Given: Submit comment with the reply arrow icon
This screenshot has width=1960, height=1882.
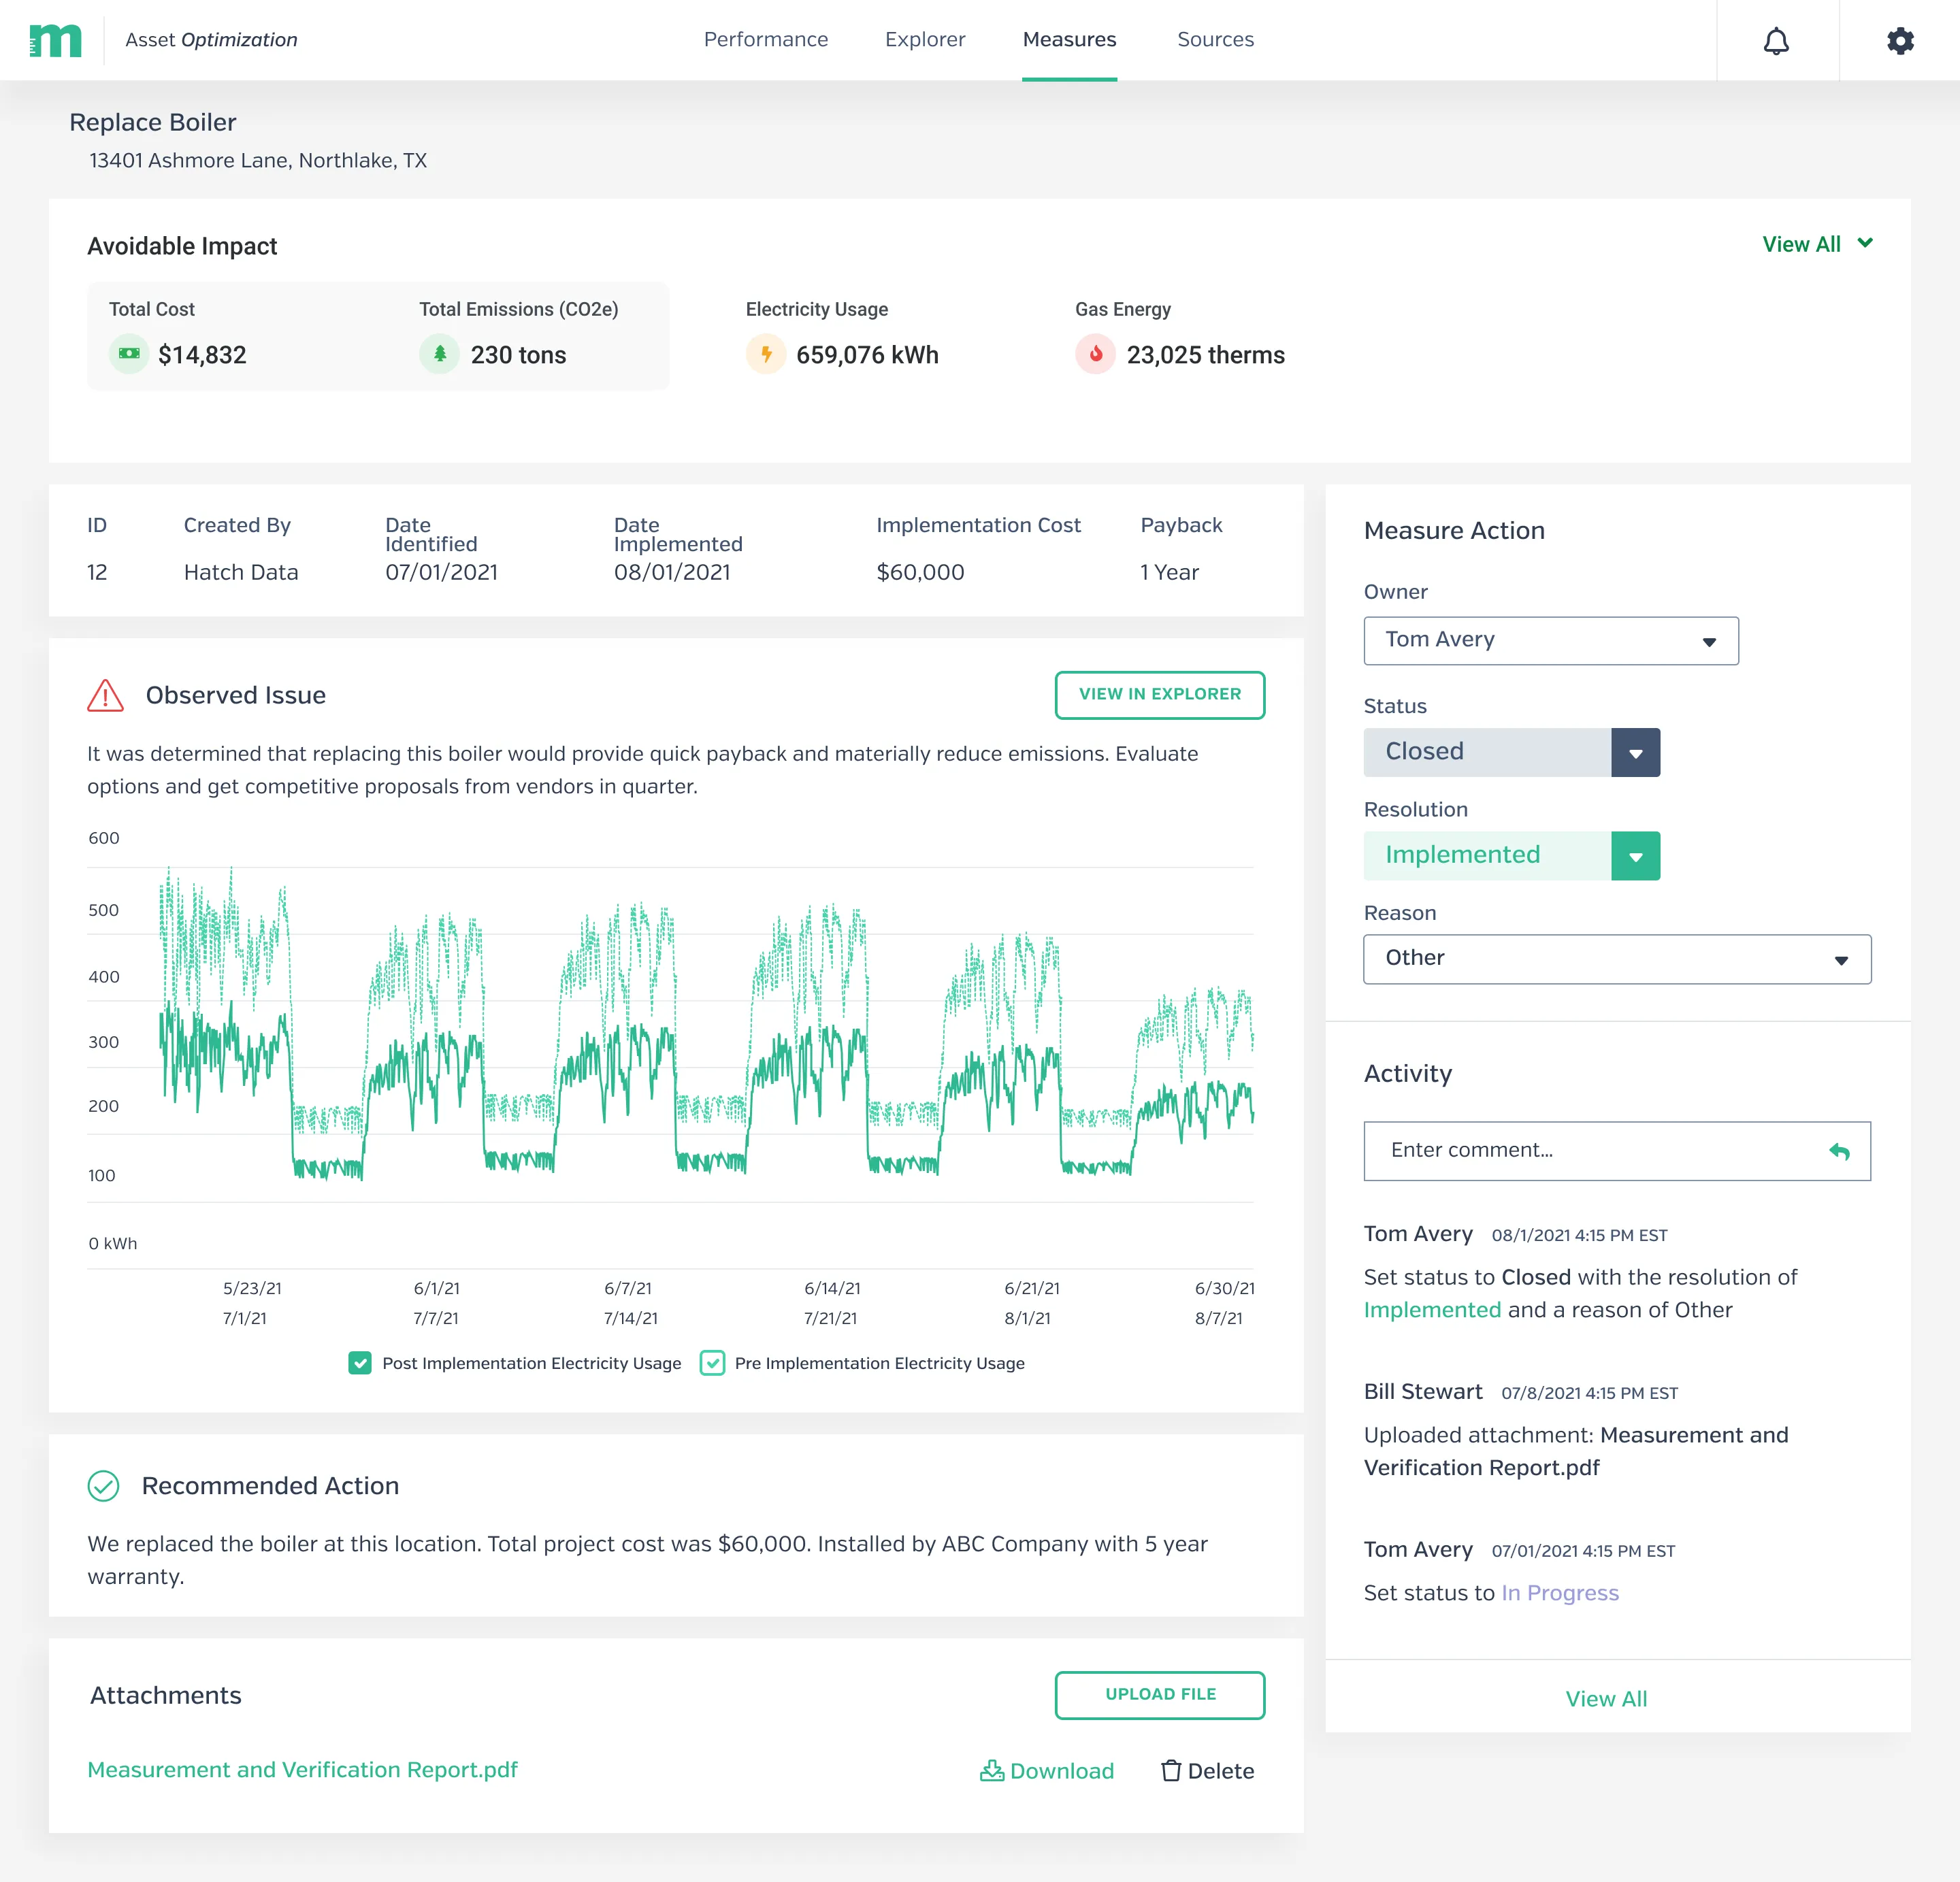Looking at the screenshot, I should coord(1839,1151).
